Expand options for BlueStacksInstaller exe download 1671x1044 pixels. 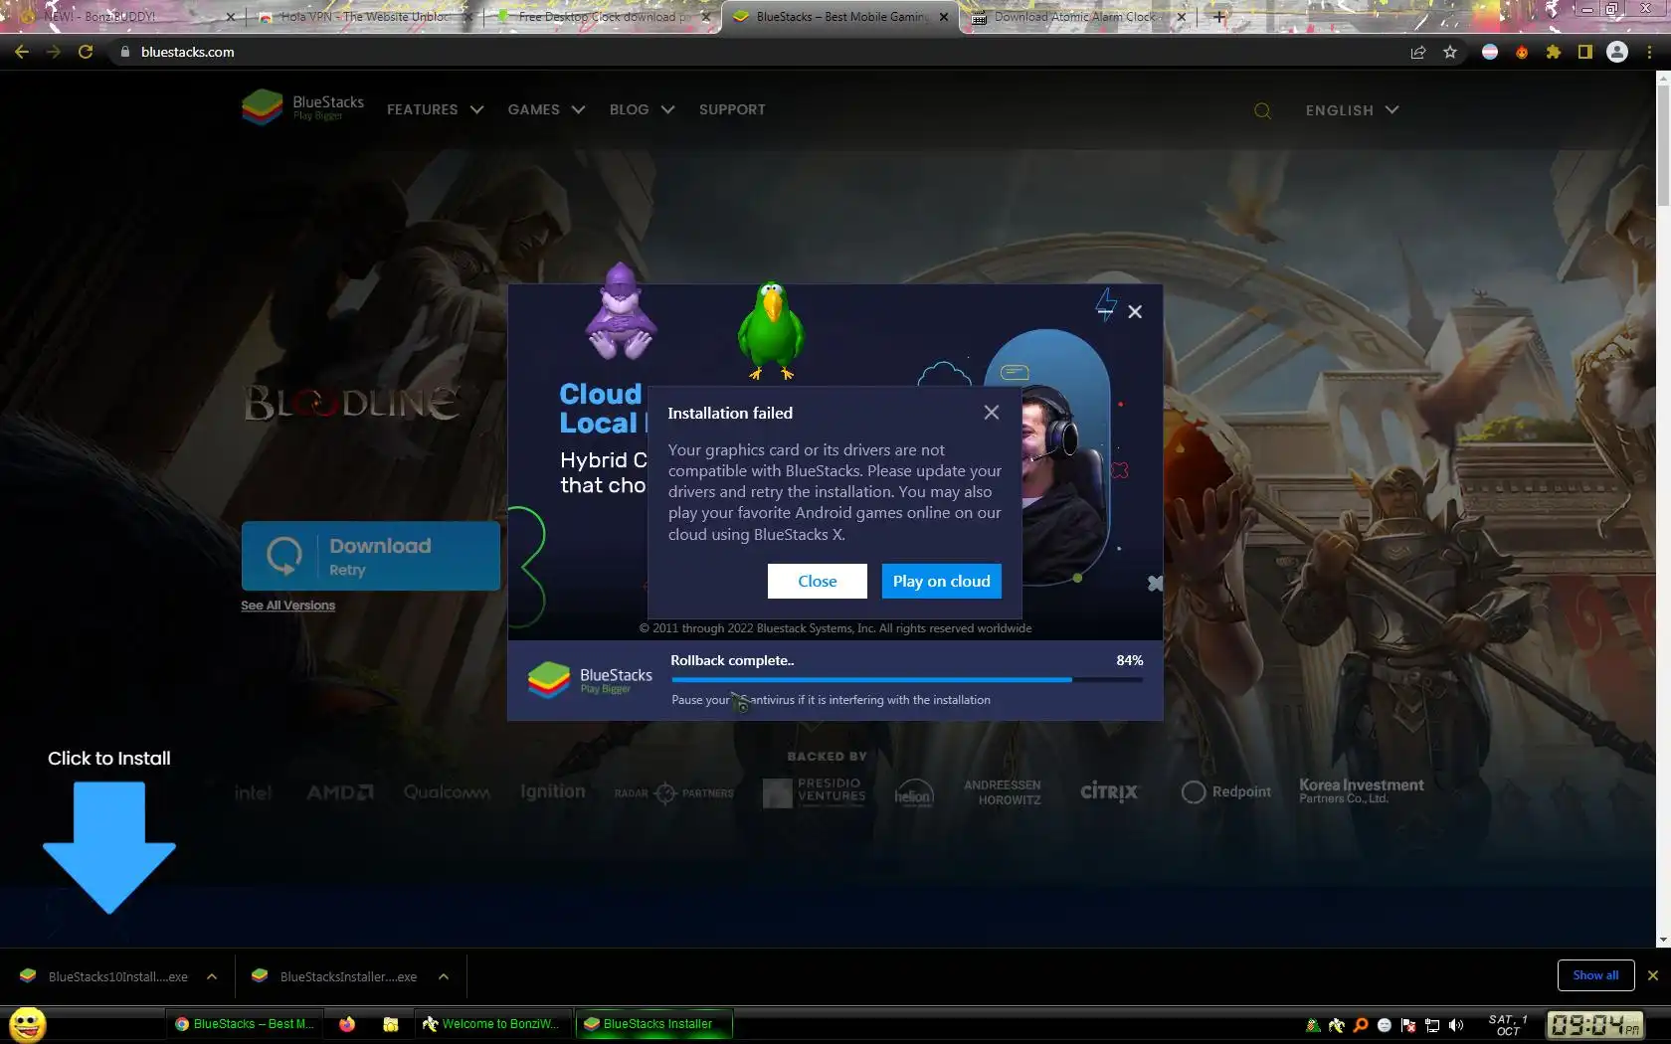click(x=444, y=976)
